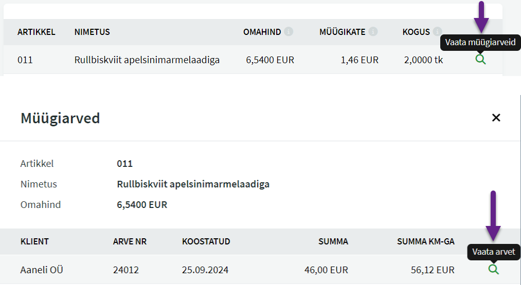Screen dimensions: 521x285
Task: Click the Vaata müügiarveid tooltip label
Action: click(480, 43)
